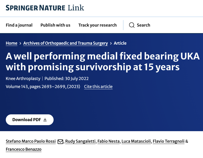Click the Springer Nature Link logo
This screenshot has height=158, width=203.
[45, 8]
